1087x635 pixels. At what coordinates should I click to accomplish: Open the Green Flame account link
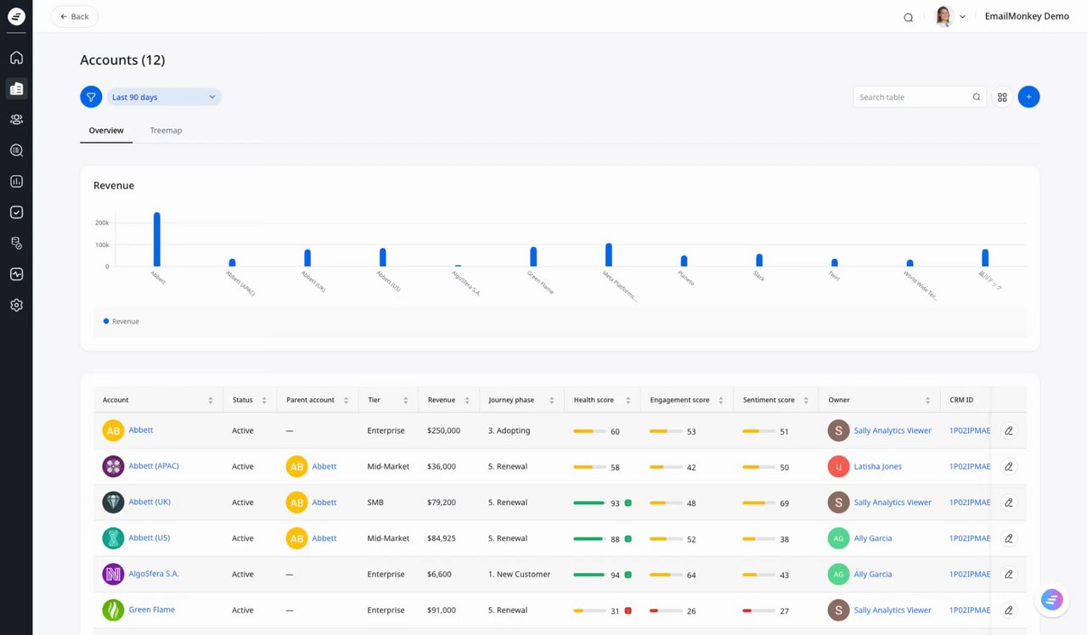pyautogui.click(x=151, y=610)
